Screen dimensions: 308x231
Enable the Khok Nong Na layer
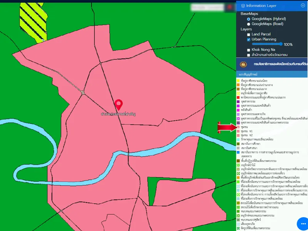[249, 50]
